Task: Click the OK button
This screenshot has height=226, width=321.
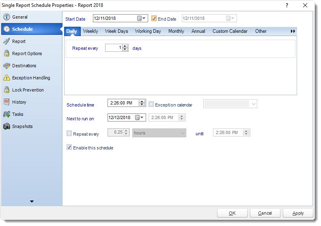Action: [x=232, y=213]
